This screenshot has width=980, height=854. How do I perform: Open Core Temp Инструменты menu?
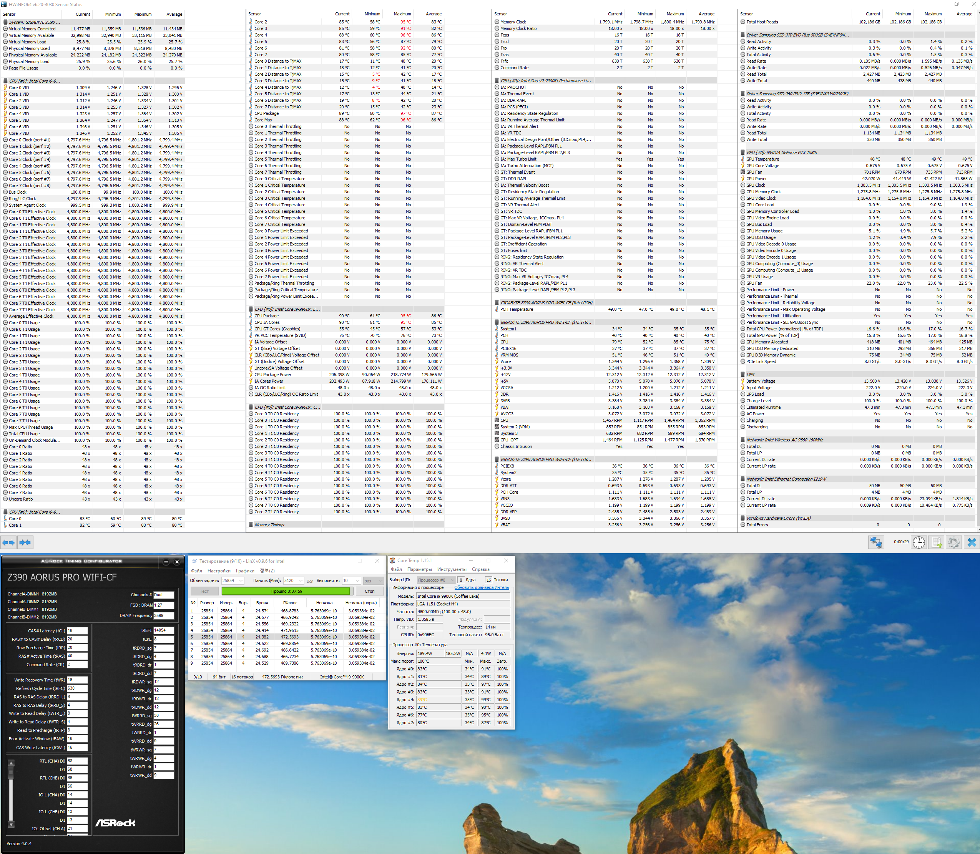click(x=452, y=569)
